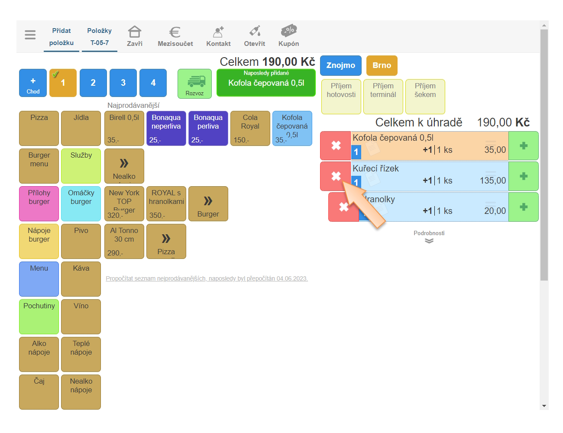Open the Přidat položku tab
The width and height of the screenshot is (563, 433).
pyautogui.click(x=61, y=37)
